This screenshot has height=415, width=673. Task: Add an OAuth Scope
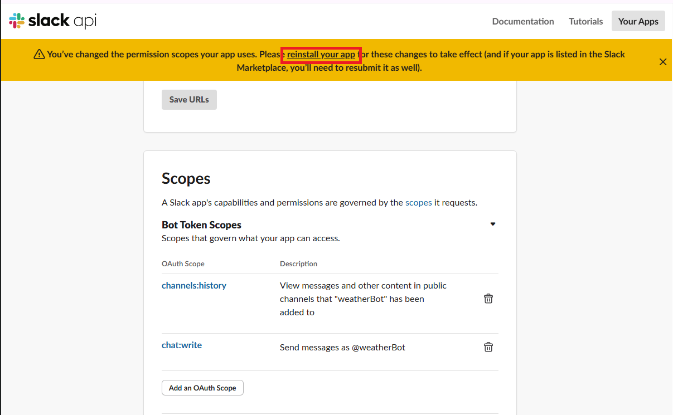(202, 388)
